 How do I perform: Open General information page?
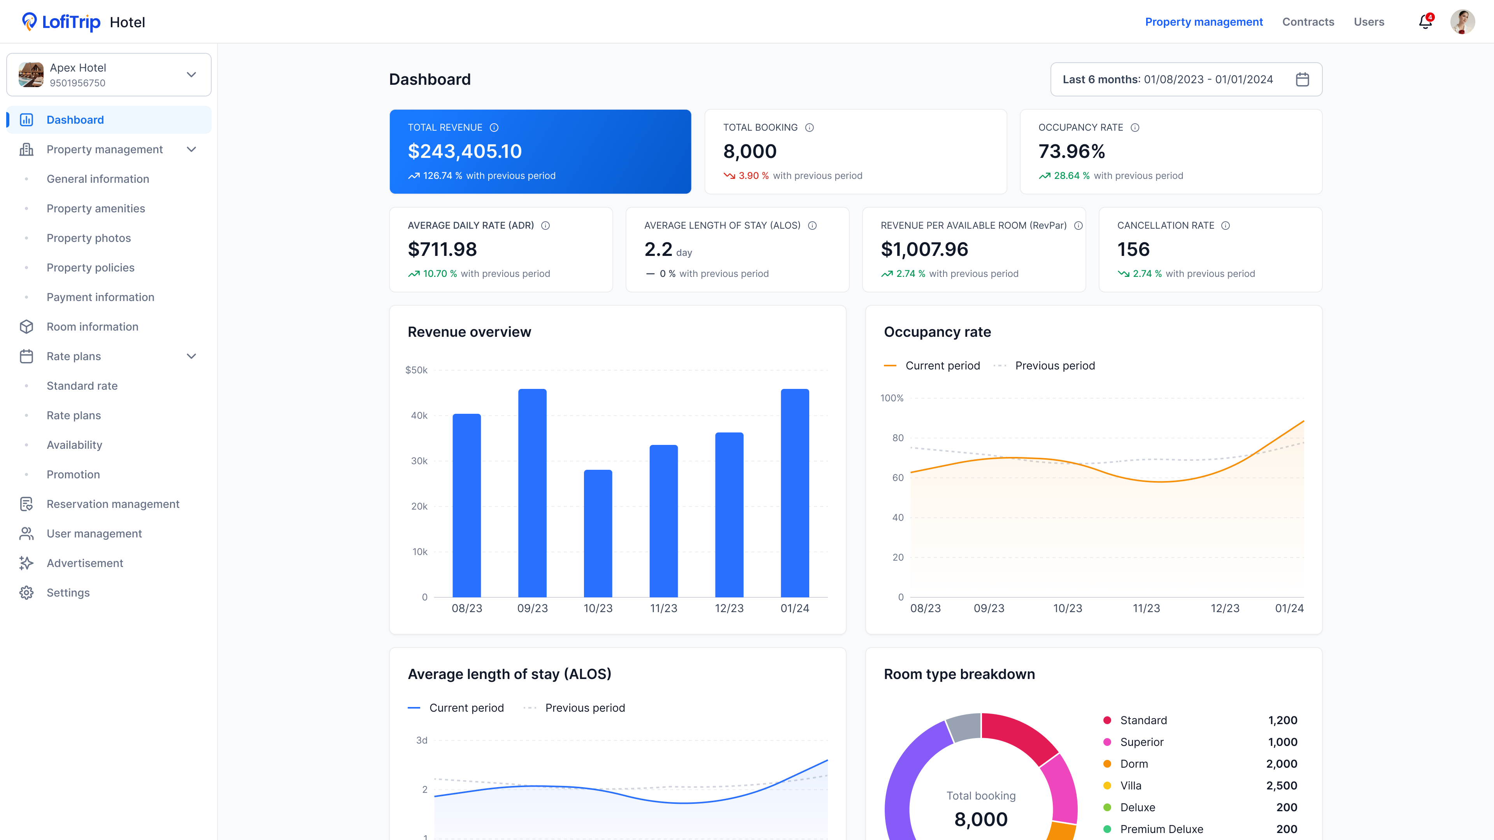98,179
